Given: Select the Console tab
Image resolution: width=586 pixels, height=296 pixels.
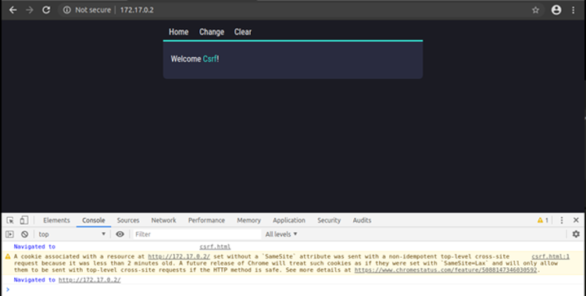Looking at the screenshot, I should point(94,220).
